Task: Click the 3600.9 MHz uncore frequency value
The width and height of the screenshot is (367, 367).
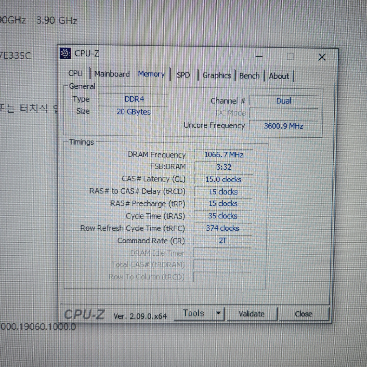Action: click(283, 126)
